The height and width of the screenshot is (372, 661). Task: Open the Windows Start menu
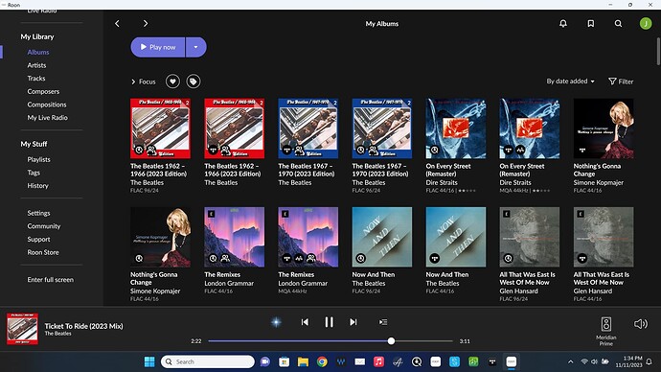[x=149, y=361]
